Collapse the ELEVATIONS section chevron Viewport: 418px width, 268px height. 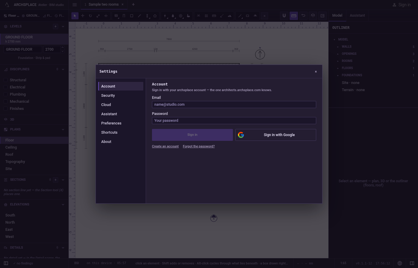tap(63, 204)
